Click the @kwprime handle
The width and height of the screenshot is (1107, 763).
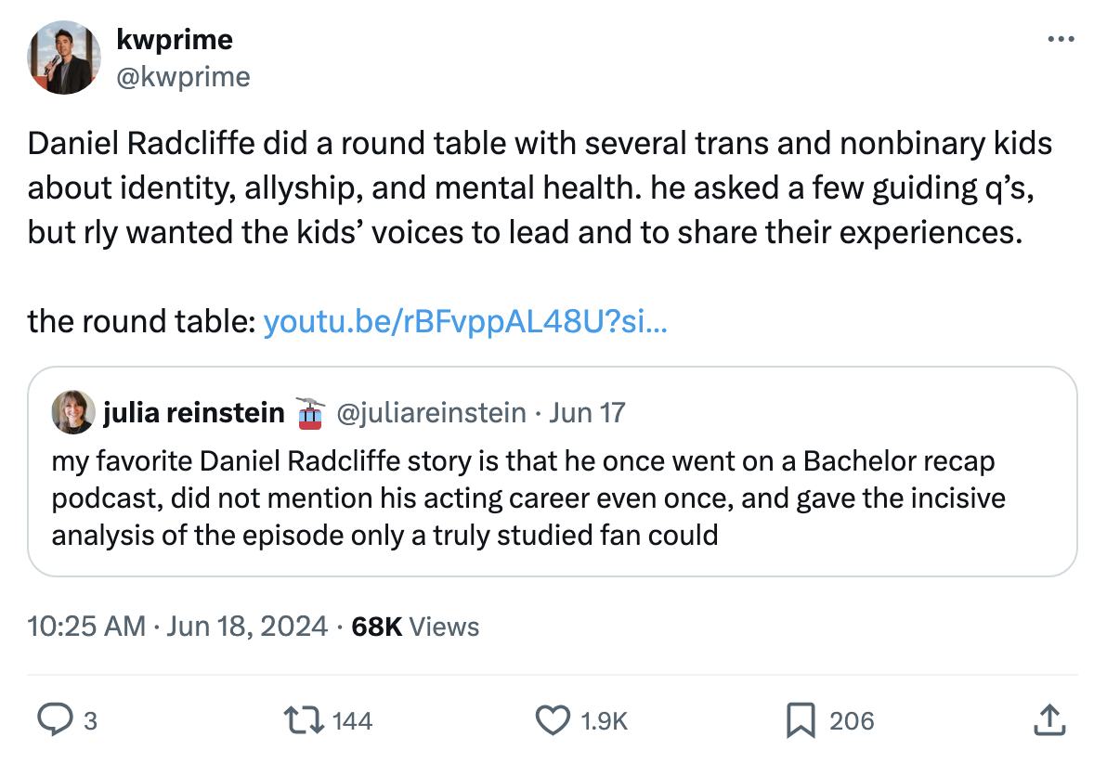pos(183,76)
